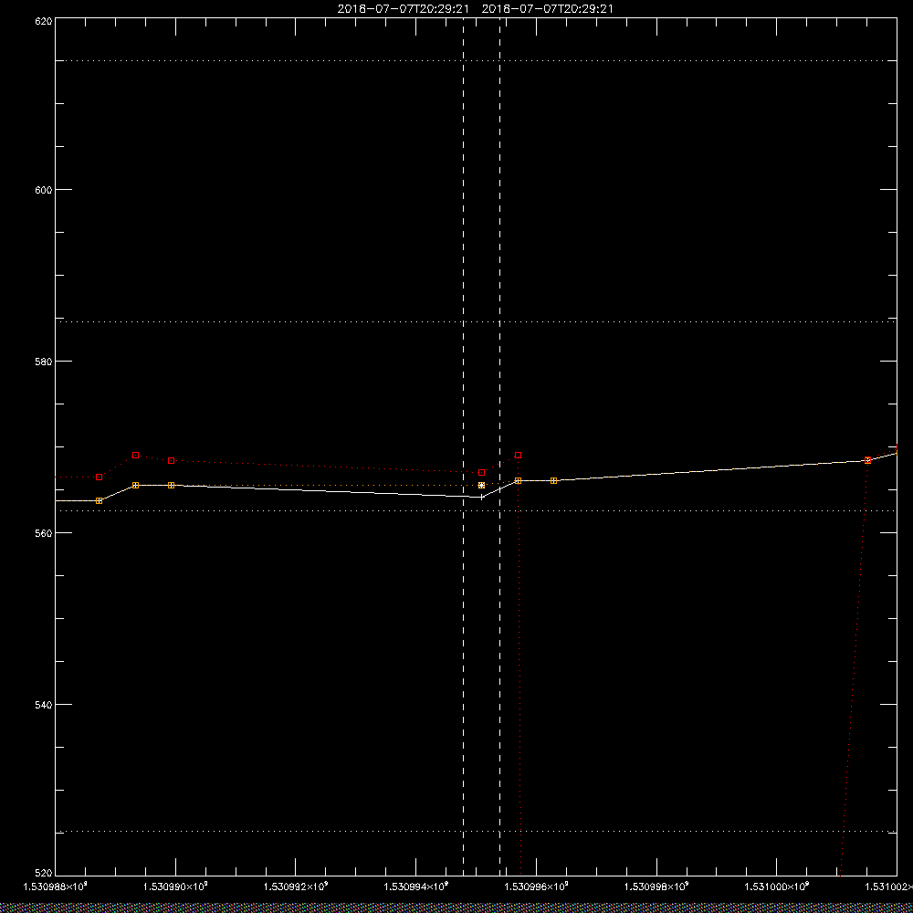Select the 520 y-axis label
913x913 pixels.
(44, 874)
